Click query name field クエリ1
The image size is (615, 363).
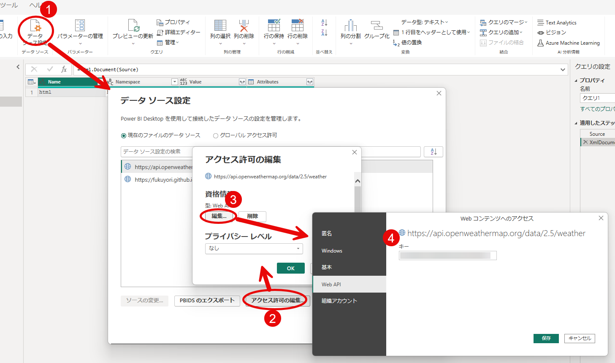pyautogui.click(x=597, y=98)
